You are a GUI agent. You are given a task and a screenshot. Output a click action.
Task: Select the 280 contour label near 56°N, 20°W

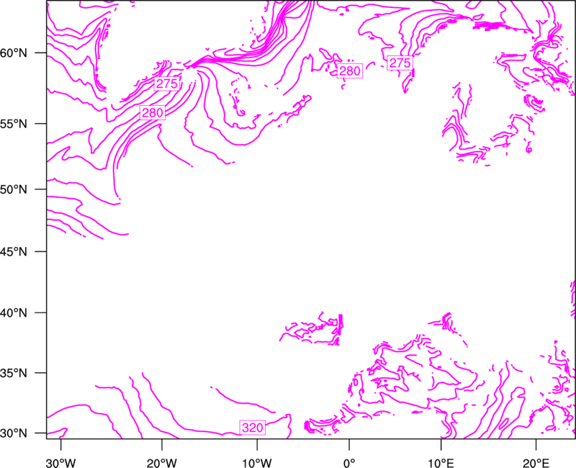153,112
